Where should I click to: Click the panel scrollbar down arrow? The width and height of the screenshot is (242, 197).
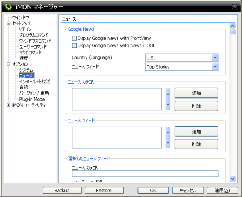(x=232, y=179)
